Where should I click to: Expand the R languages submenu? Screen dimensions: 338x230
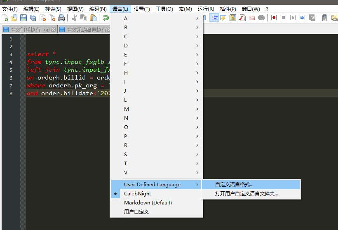[x=157, y=145]
